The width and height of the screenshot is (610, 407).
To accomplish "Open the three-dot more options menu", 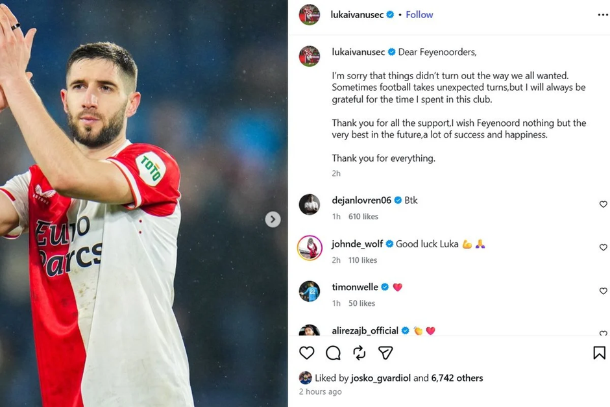I will 603,15.
